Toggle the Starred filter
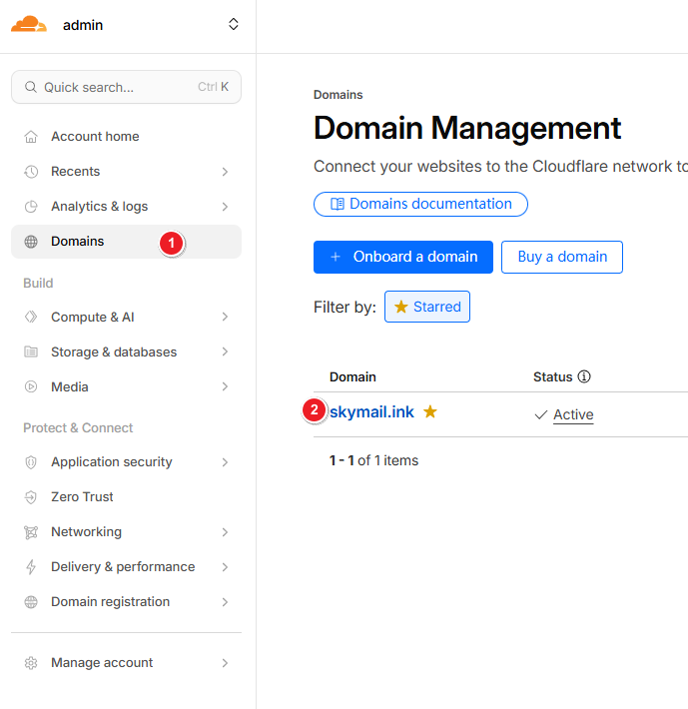This screenshot has height=709, width=688. pos(427,307)
